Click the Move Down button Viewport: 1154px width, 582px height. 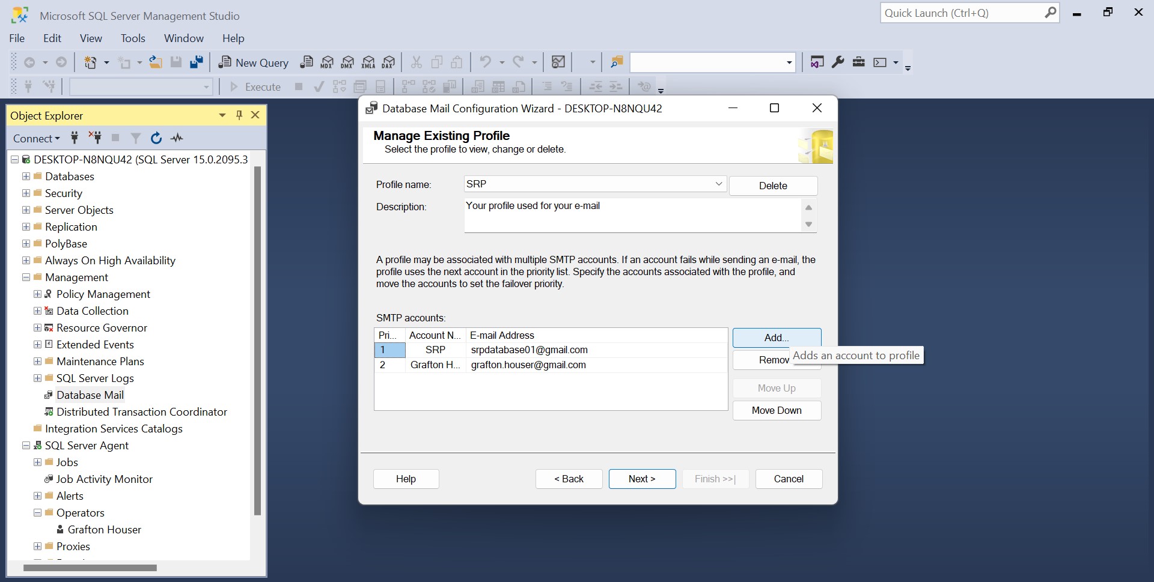[x=777, y=410]
